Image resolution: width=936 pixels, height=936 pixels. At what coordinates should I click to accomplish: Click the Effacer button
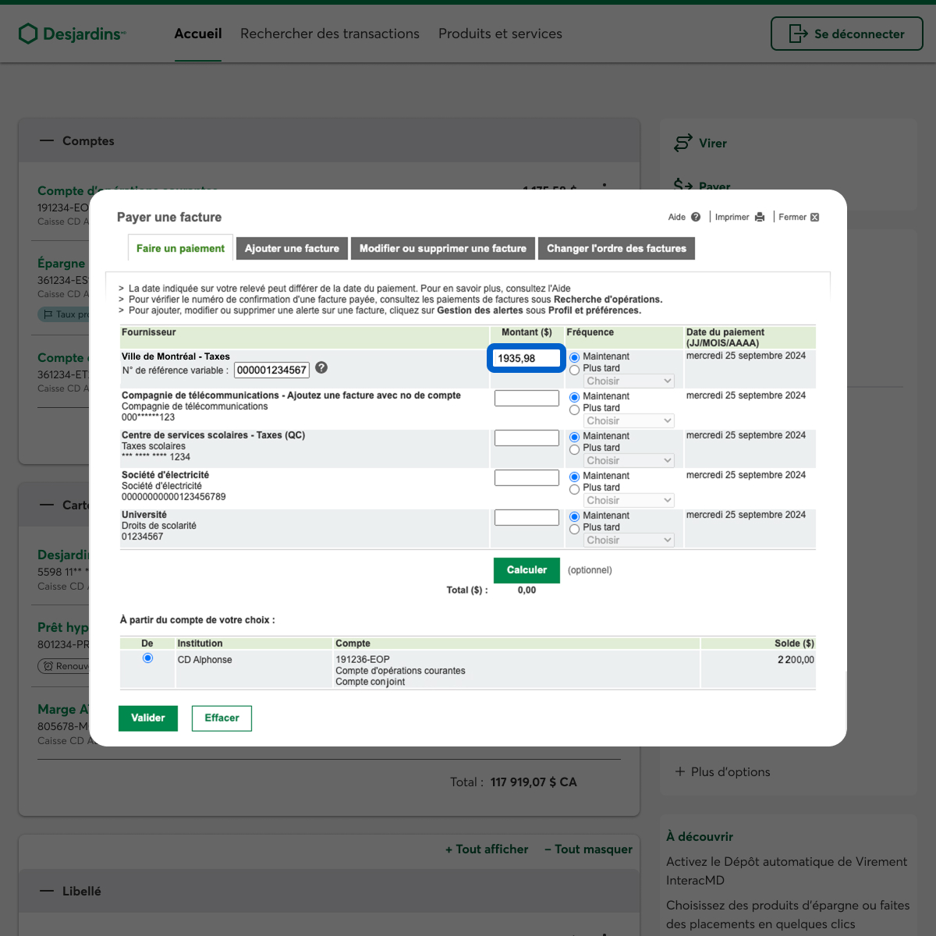pyautogui.click(x=222, y=718)
